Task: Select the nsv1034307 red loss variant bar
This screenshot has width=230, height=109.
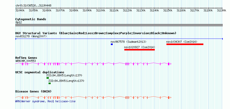Action: [x=185, y=44]
